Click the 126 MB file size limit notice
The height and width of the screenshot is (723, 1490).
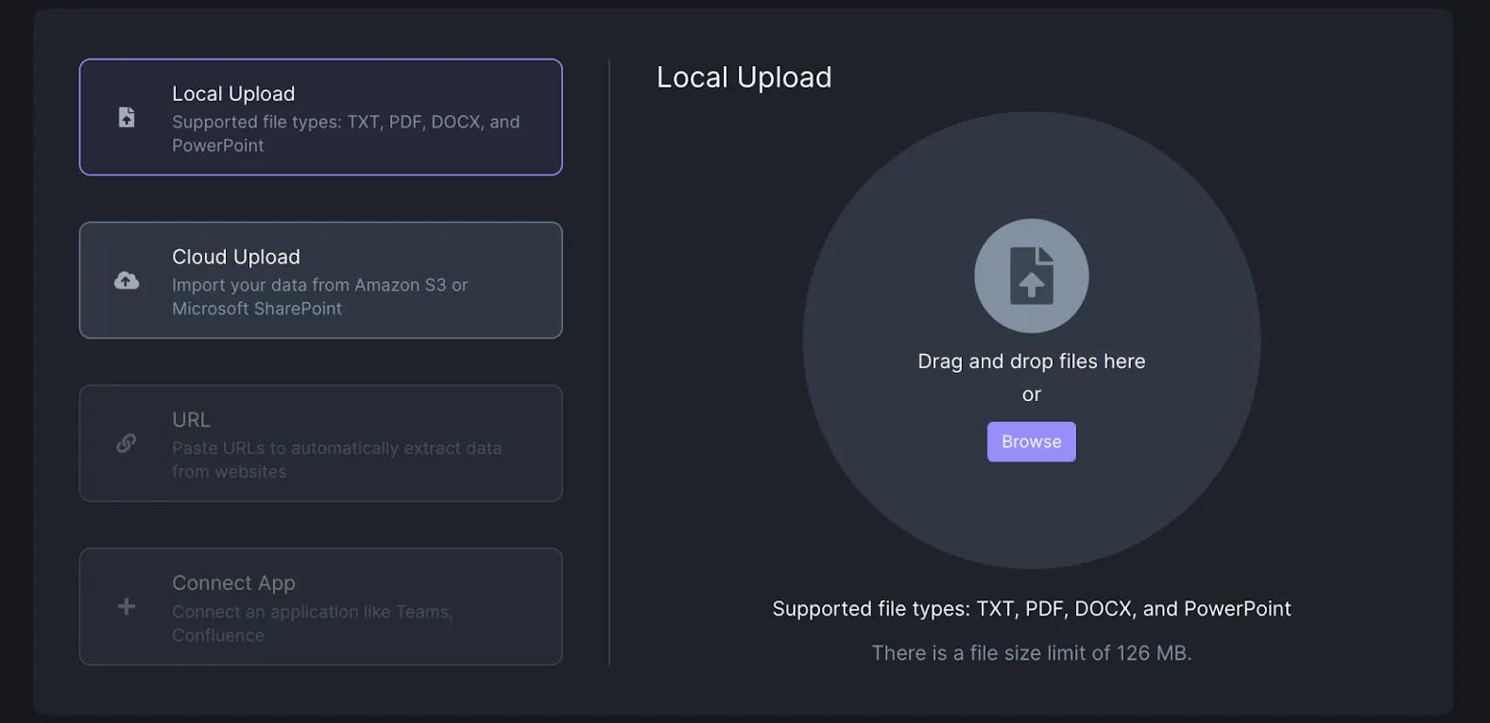1031,653
